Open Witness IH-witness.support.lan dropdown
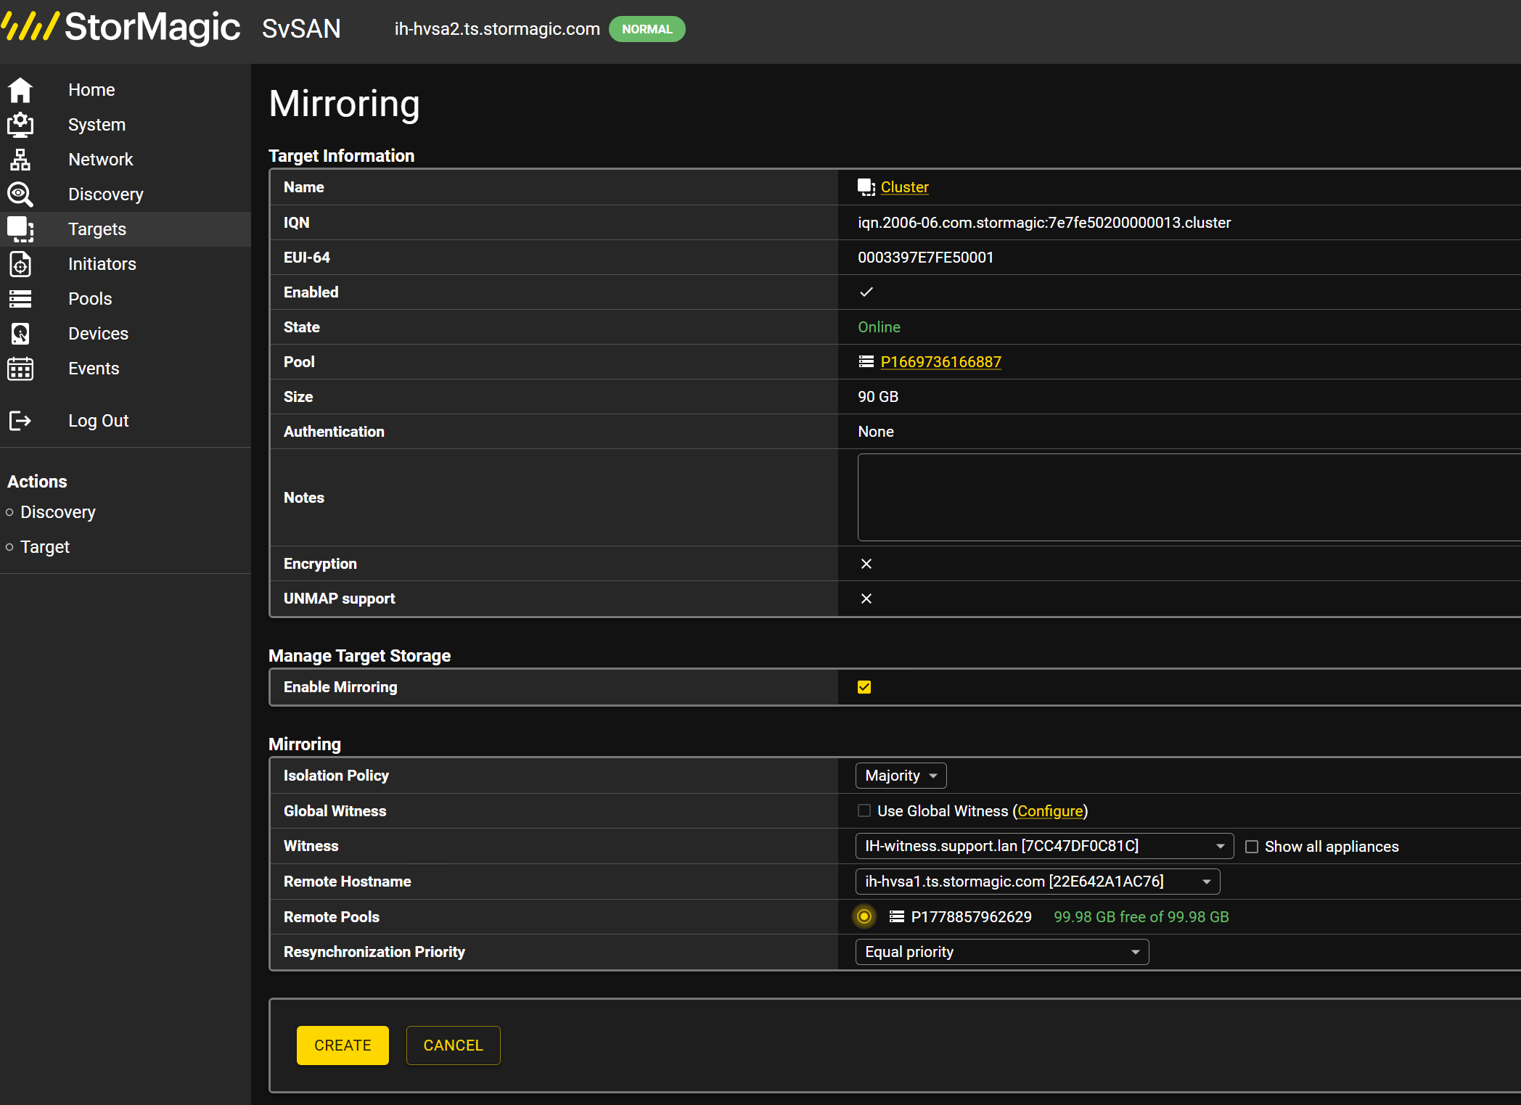This screenshot has height=1105, width=1521. click(1045, 846)
